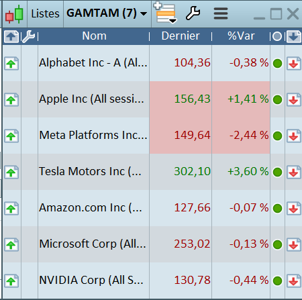302x300 pixels.
Task: Move Alphabet Inc row up with green arrow
Action: (x=11, y=64)
